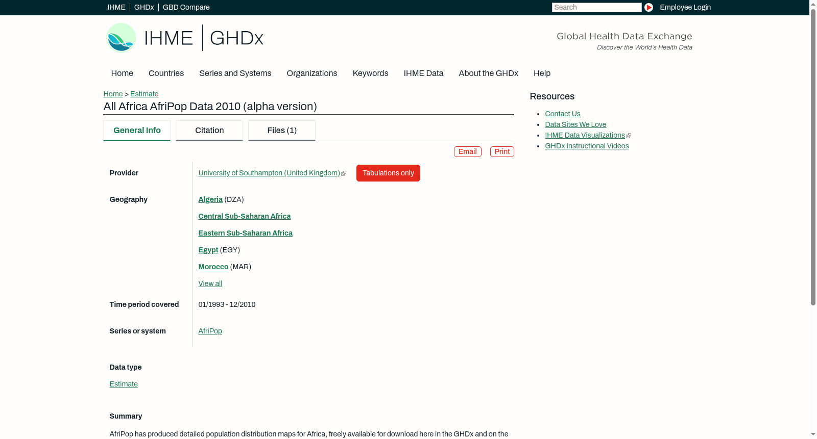Open Employee Login

(685, 7)
